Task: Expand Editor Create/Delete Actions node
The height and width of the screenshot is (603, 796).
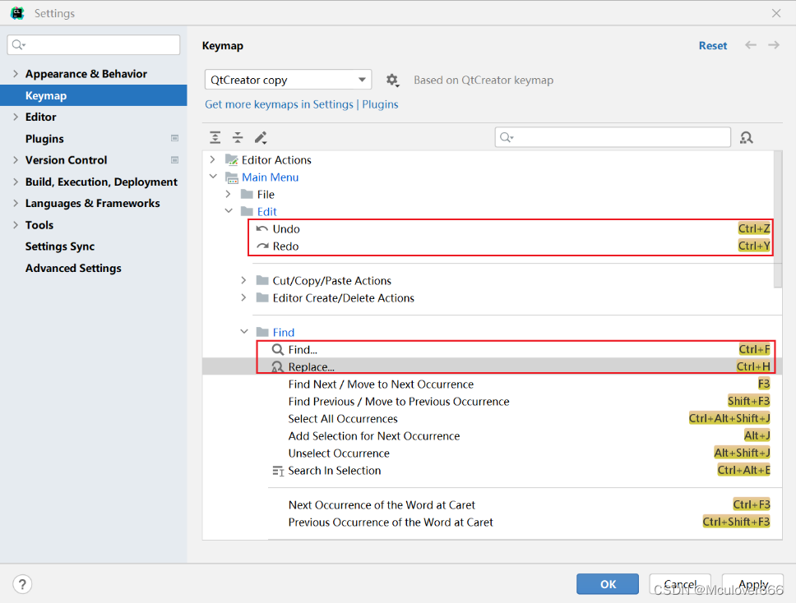Action: pos(243,297)
